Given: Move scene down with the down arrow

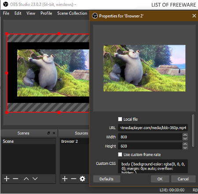Looking at the screenshot, I should point(35,179).
